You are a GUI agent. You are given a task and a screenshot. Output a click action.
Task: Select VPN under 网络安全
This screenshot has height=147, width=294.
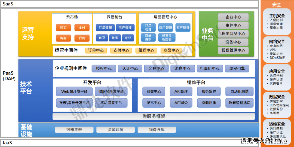pyautogui.click(x=273, y=50)
